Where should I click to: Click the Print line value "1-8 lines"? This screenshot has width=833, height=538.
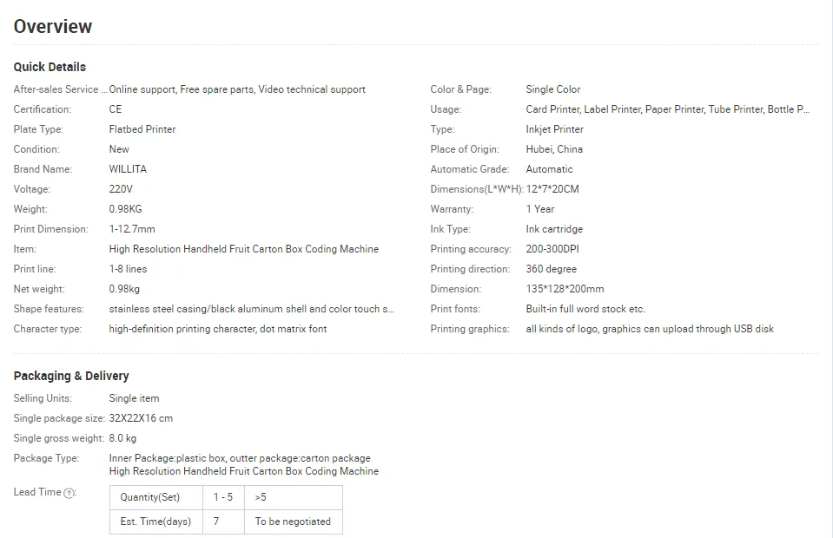point(128,269)
